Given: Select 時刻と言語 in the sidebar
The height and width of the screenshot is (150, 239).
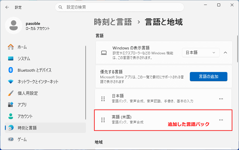Looking at the screenshot, I should coord(45,128).
